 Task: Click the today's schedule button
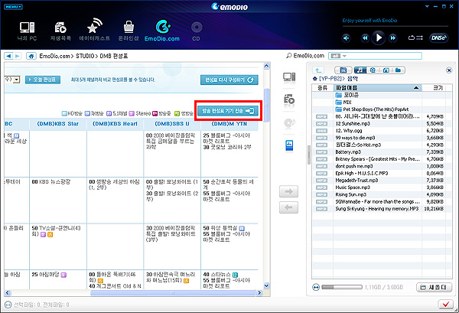click(43, 80)
